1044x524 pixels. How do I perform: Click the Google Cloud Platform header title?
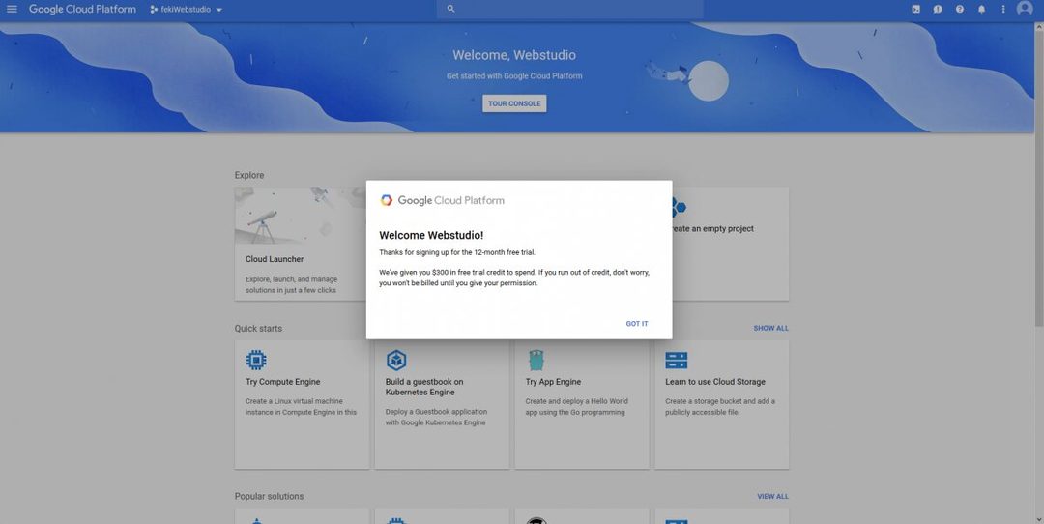coord(82,10)
